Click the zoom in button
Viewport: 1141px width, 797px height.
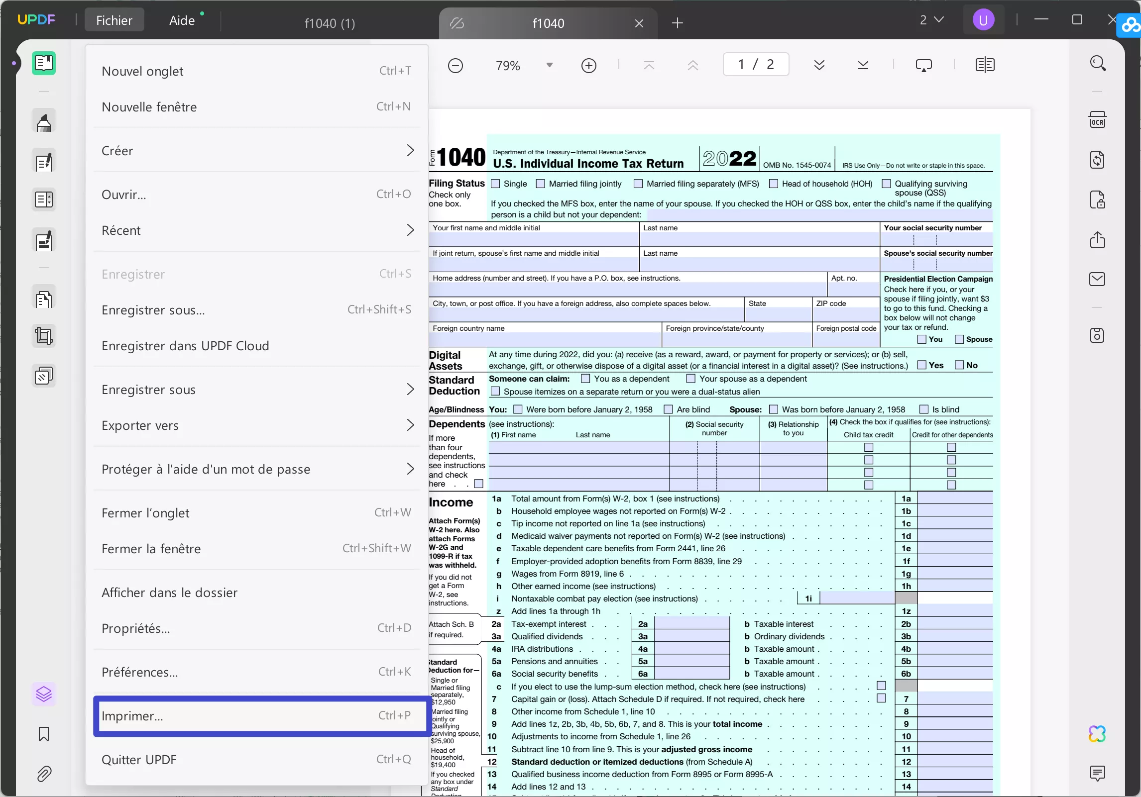click(589, 65)
